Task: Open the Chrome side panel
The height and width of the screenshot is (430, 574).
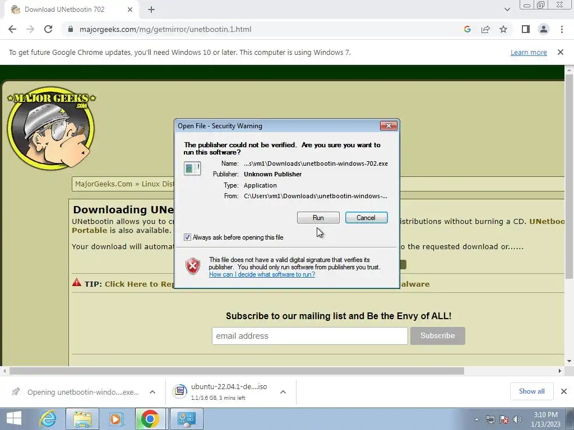Action: tap(526, 29)
